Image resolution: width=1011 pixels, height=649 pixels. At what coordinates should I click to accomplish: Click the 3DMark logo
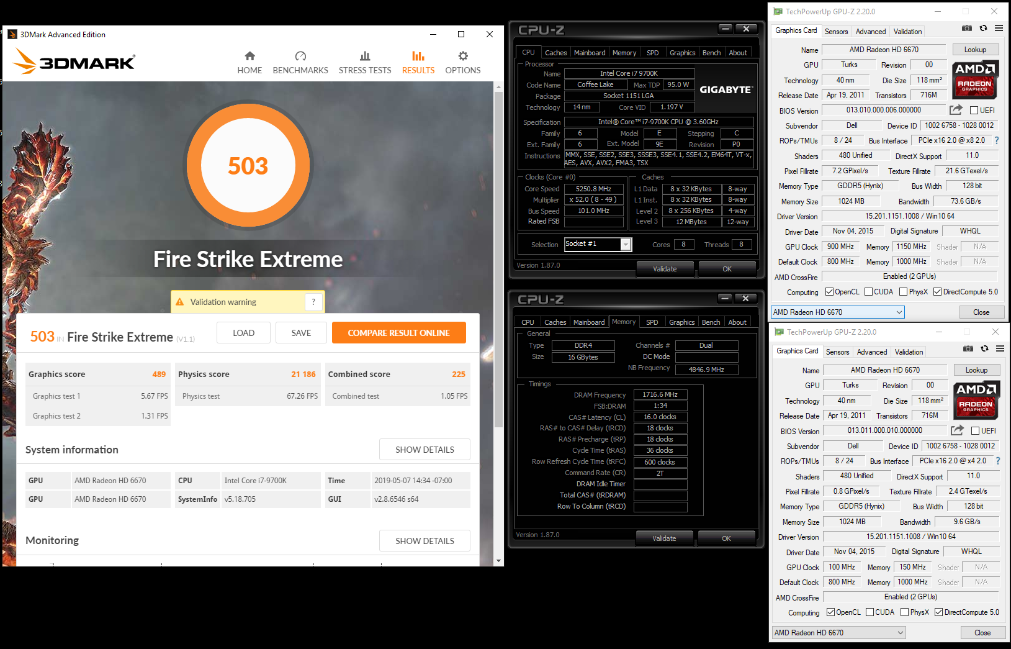(x=74, y=61)
